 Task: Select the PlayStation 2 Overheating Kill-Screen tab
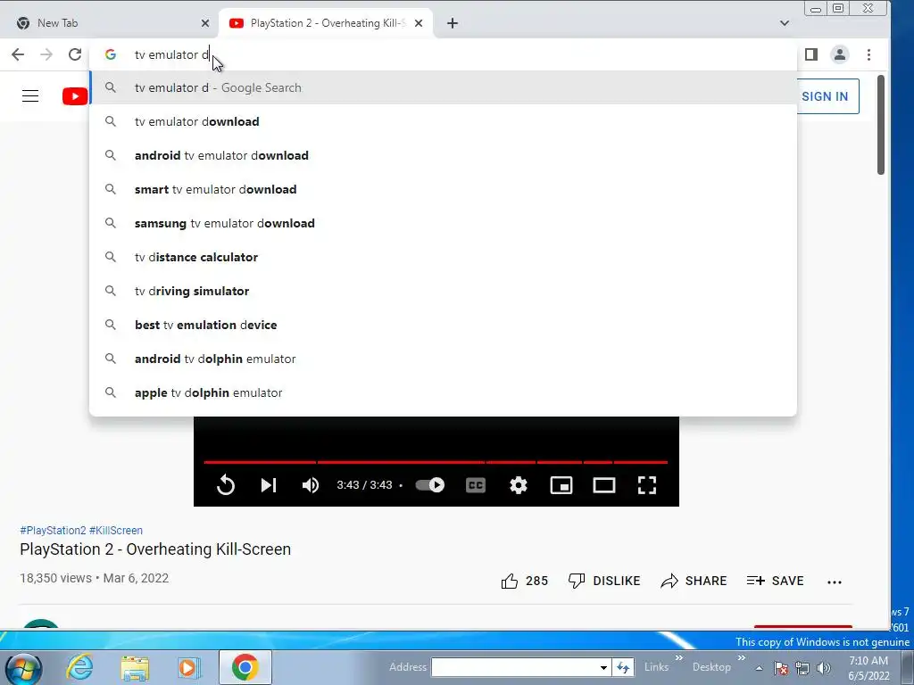coord(325,23)
